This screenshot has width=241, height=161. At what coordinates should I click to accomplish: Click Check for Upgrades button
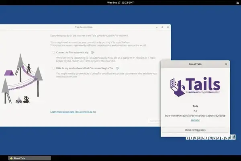195,130
